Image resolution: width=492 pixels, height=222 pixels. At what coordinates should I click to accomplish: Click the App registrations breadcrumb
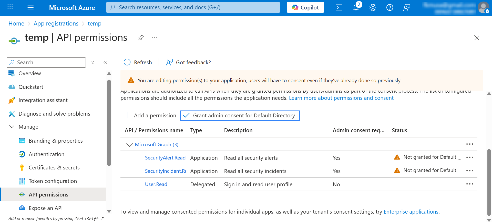tap(56, 23)
